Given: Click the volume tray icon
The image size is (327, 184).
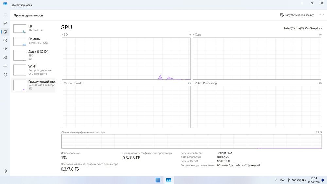Looking at the screenshot, I should click(299, 180).
